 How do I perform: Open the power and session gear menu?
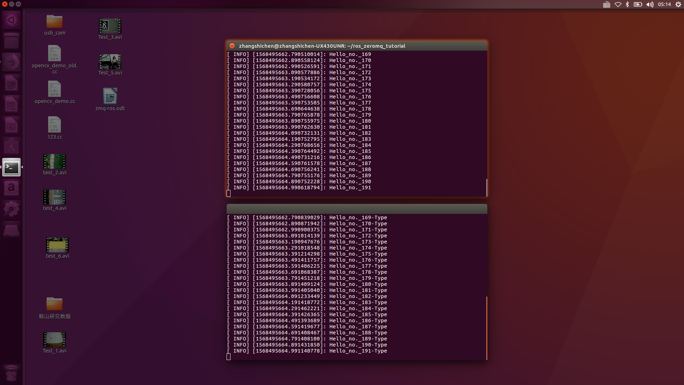tap(678, 5)
